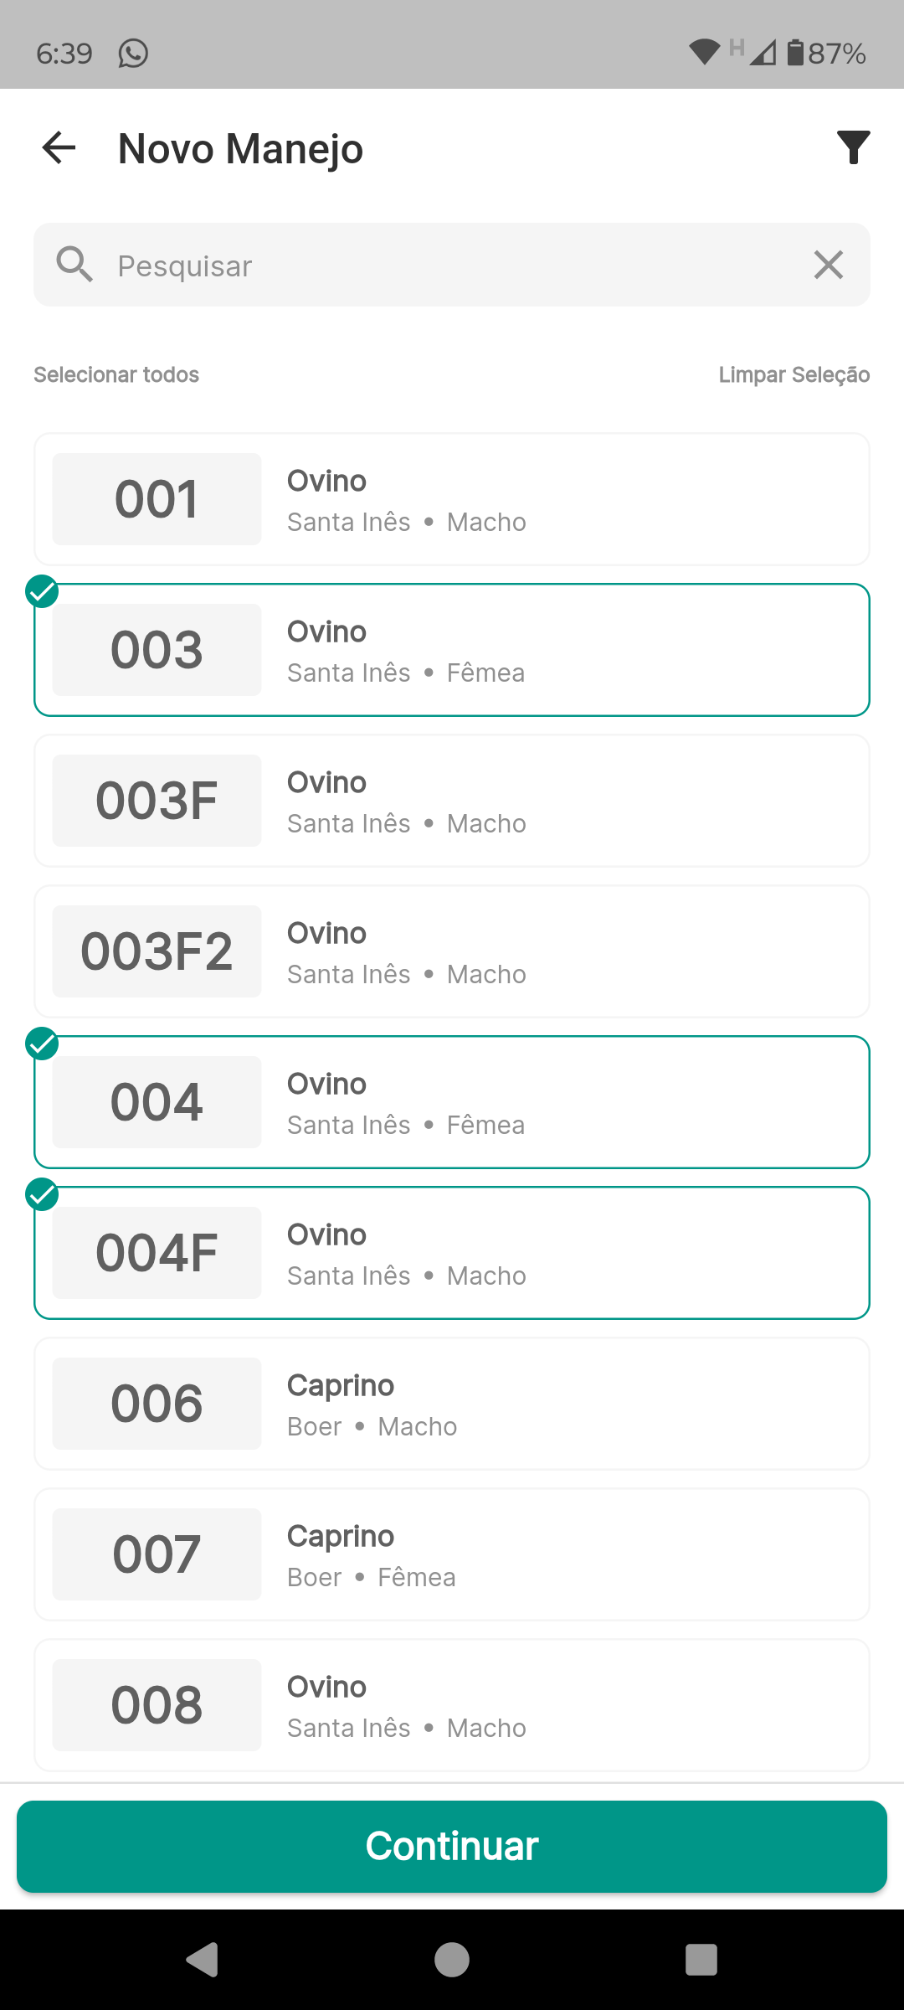Tap the search magnifier icon
Image resolution: width=904 pixels, height=2010 pixels.
[74, 265]
